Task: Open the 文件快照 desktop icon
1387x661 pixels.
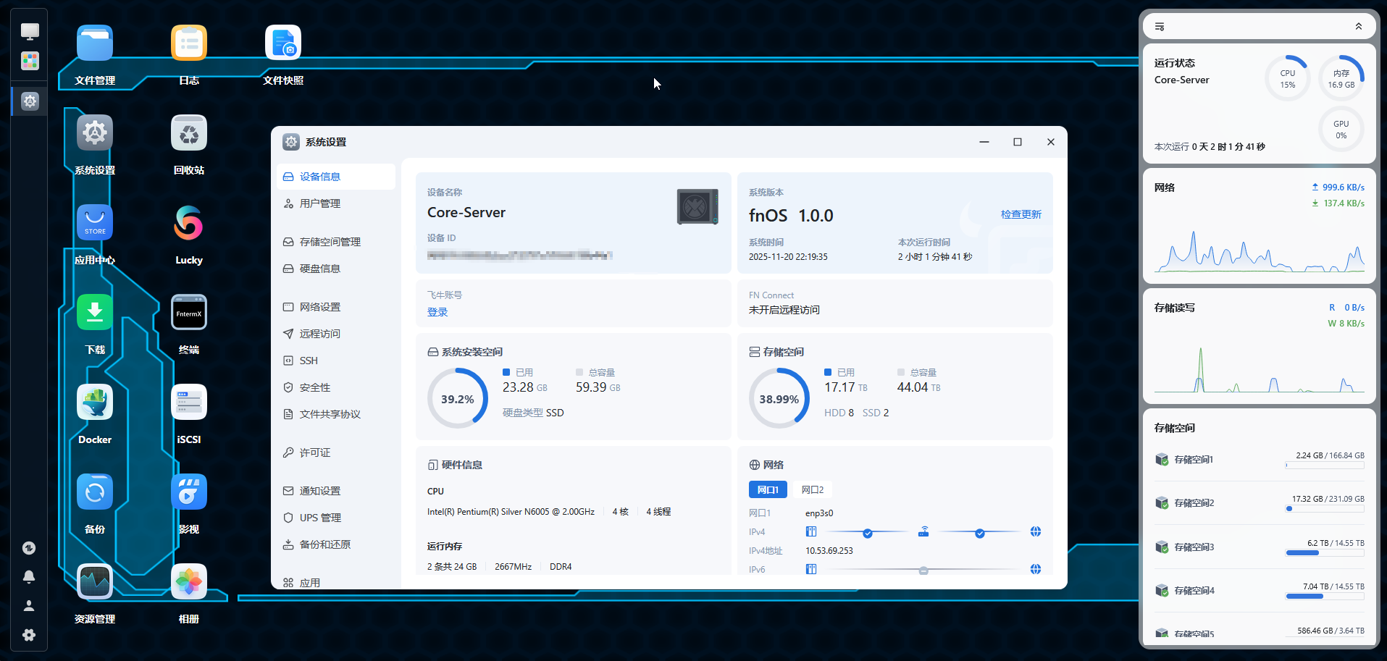Action: coord(283,43)
